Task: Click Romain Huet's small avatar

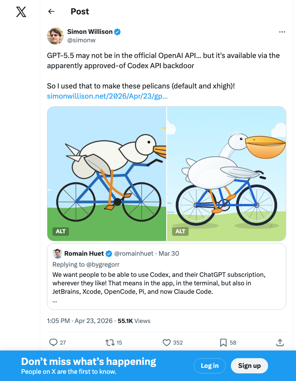Action: click(x=58, y=254)
